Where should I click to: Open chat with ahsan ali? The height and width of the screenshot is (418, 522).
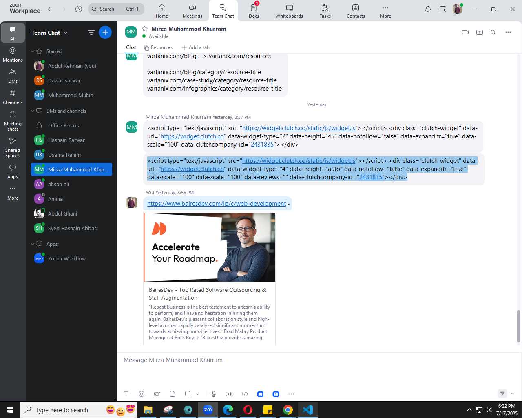pos(71,184)
